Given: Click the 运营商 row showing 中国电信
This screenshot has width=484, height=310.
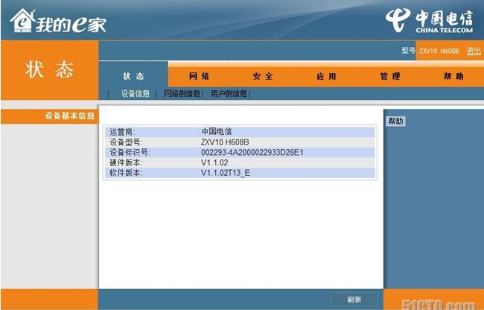Looking at the screenshot, I should [238, 132].
